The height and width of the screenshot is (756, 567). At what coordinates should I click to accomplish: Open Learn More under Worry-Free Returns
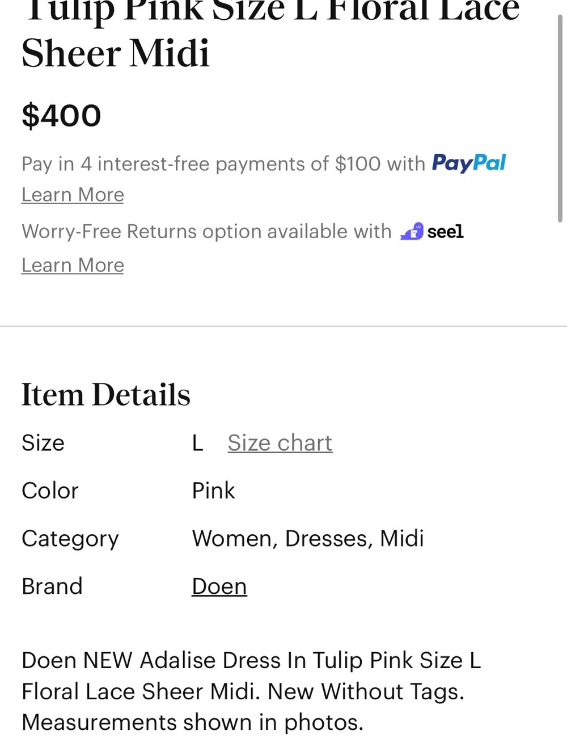pyautogui.click(x=73, y=265)
